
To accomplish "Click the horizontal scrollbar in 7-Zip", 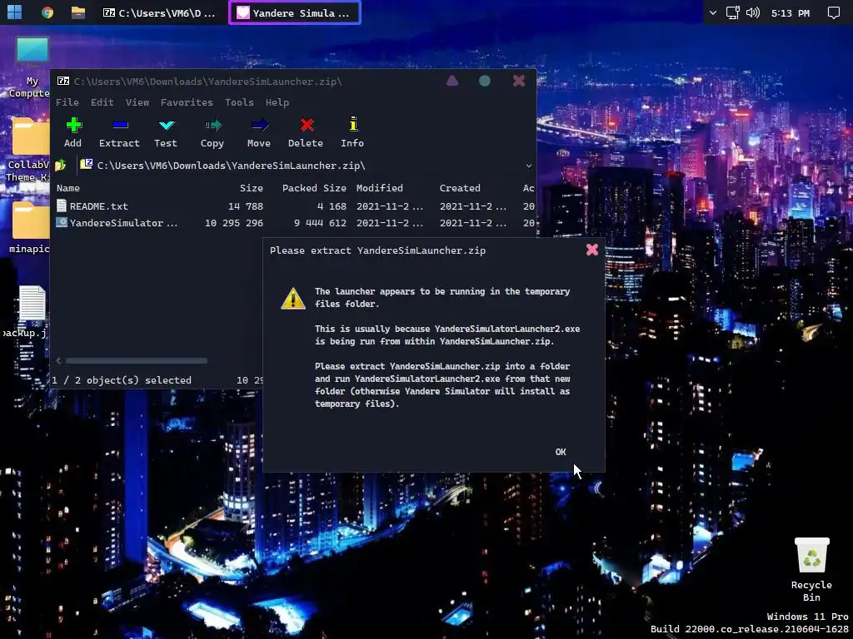I will click(x=136, y=360).
